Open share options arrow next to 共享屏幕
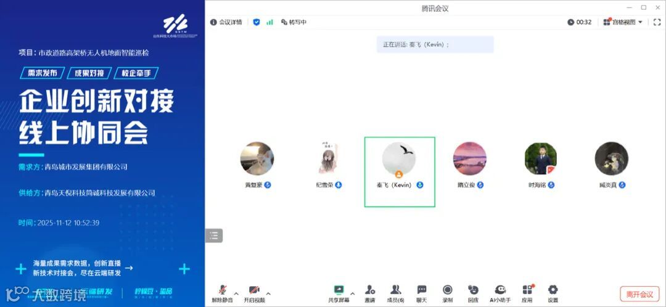Image resolution: width=666 pixels, height=307 pixels. (352, 293)
